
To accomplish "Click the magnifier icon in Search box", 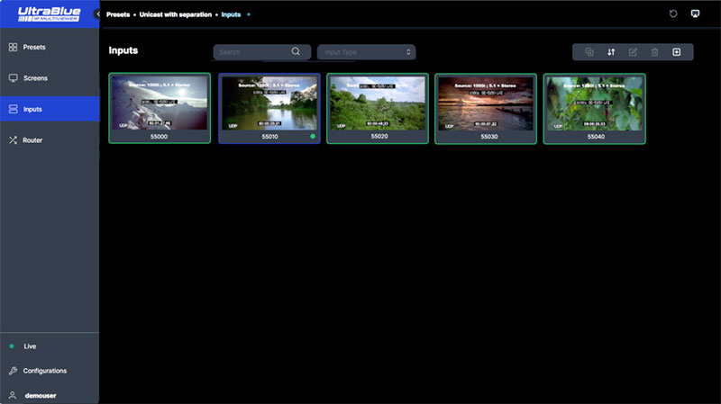I will [x=296, y=52].
